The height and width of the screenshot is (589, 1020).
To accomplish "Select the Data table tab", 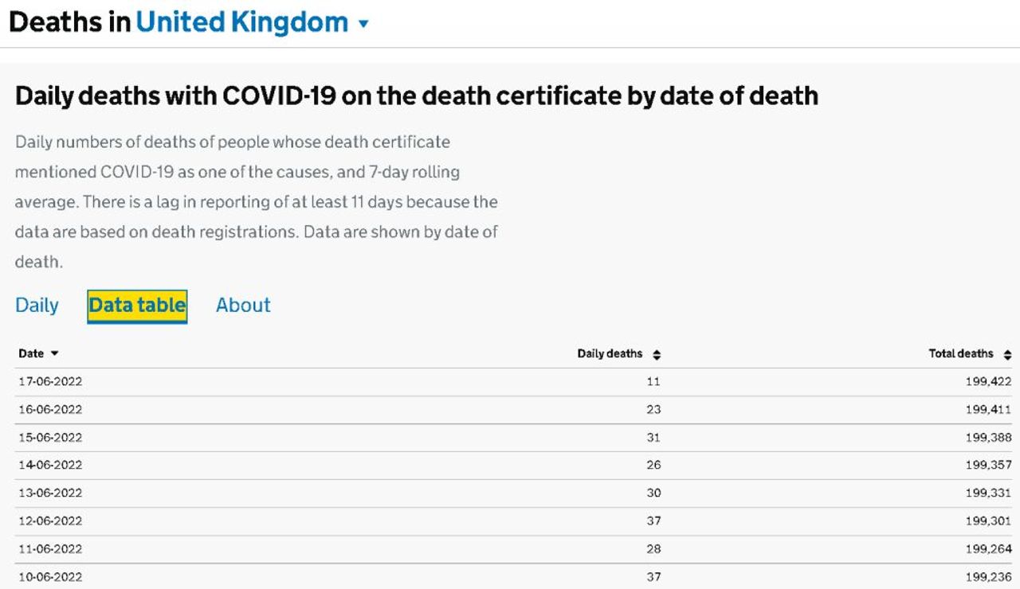I will [x=137, y=306].
